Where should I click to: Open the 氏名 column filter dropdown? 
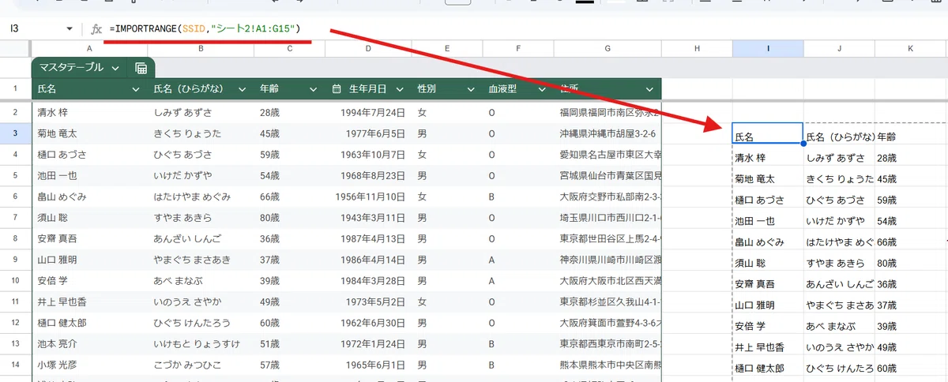tap(135, 89)
